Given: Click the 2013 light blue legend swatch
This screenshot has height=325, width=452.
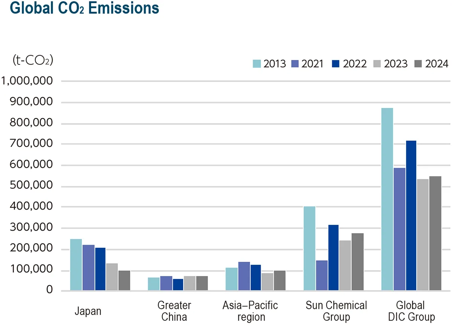Looking at the screenshot, I should coord(257,63).
